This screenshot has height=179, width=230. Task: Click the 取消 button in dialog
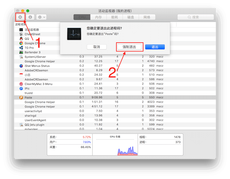click(97, 47)
